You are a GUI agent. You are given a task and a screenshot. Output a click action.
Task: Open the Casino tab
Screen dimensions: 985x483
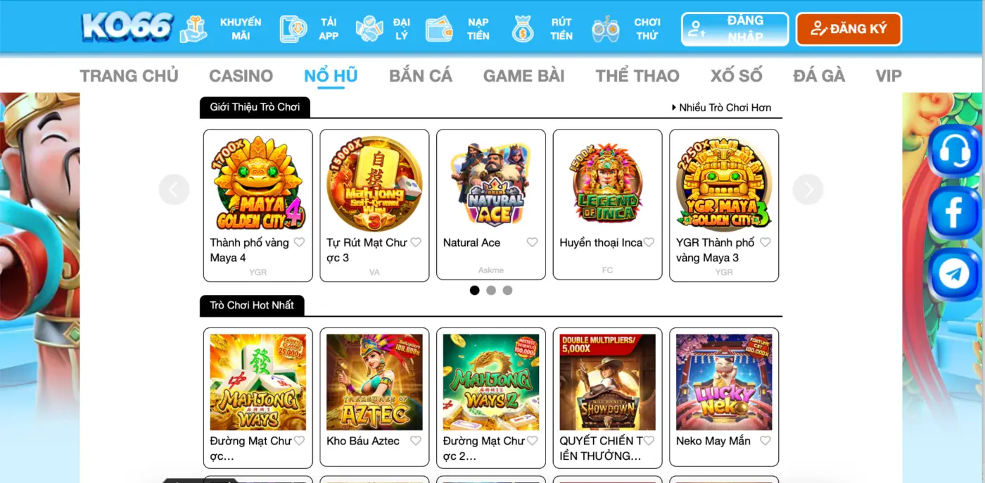point(241,76)
